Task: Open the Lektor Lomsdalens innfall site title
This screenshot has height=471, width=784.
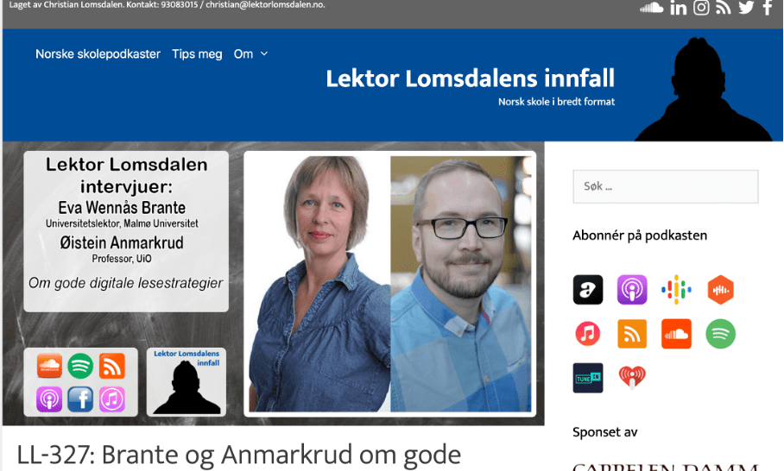Action: [470, 78]
